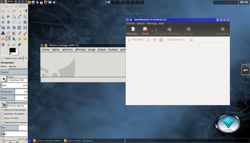Select the Bucket Fill tool
This screenshot has width=250, height=143.
point(9,33)
